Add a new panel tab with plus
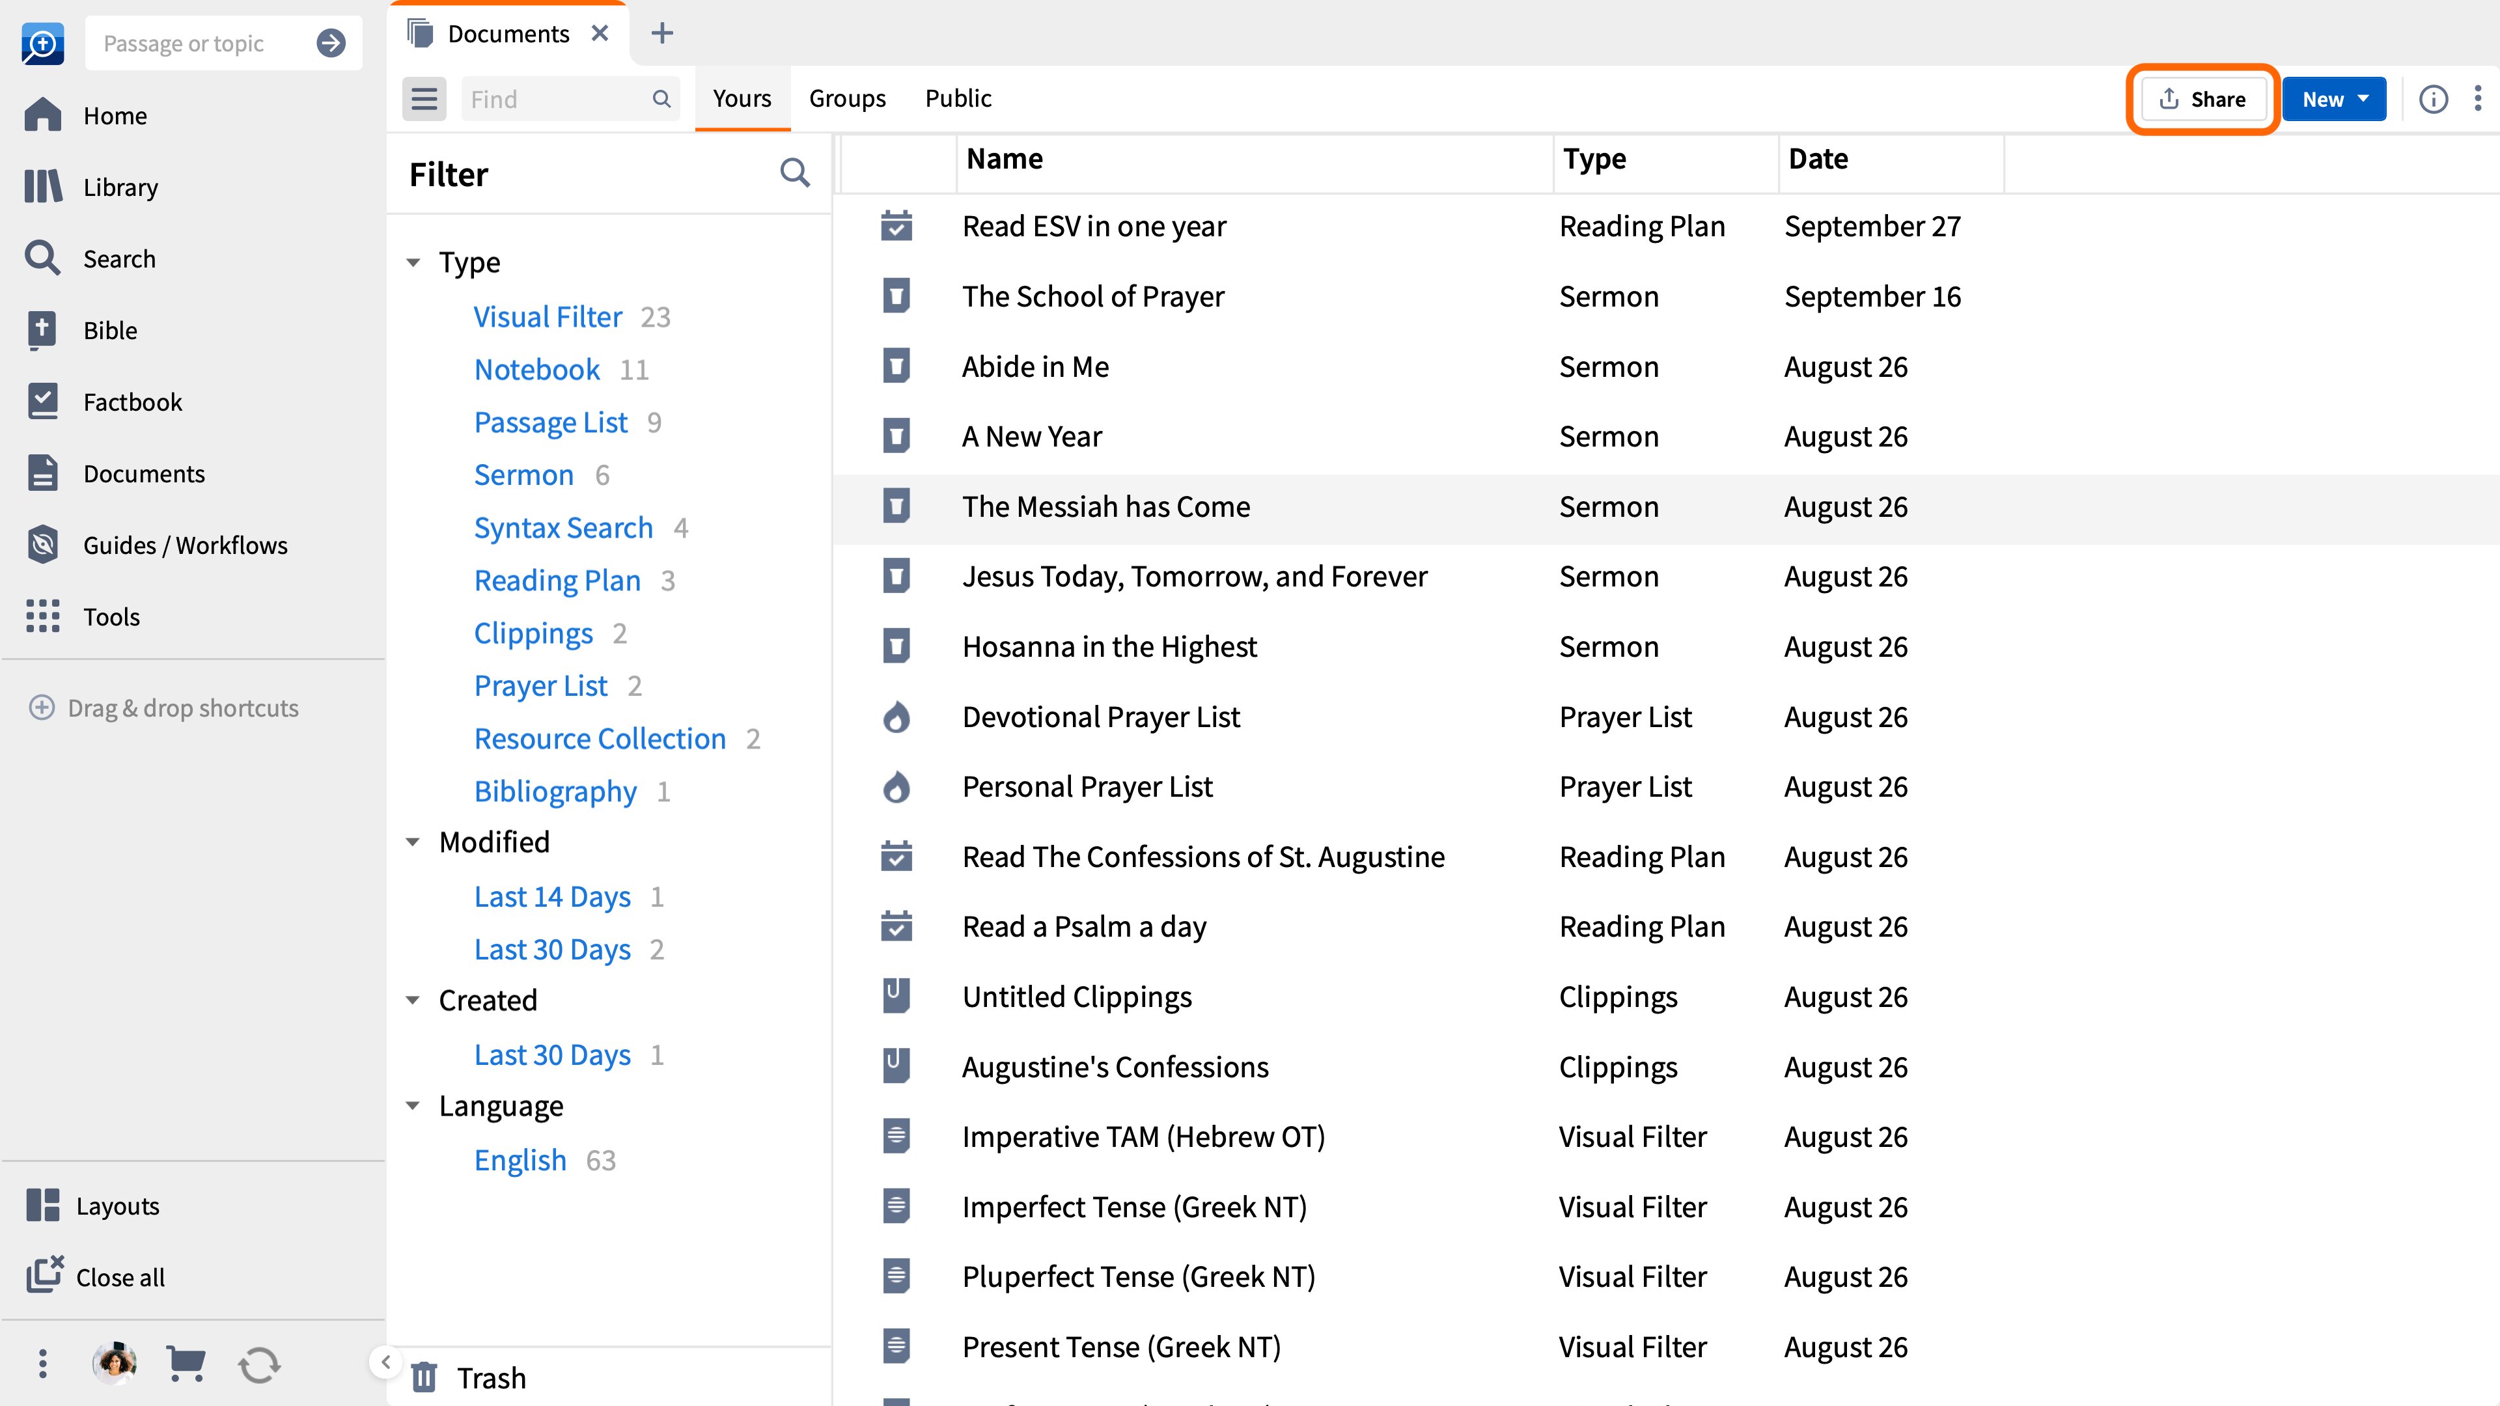 pyautogui.click(x=662, y=33)
